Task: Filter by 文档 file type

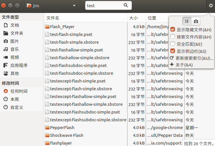Action: tap(21, 25)
